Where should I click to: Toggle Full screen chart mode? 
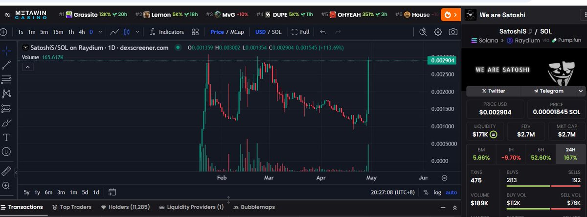coord(300,32)
